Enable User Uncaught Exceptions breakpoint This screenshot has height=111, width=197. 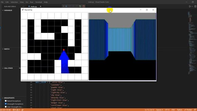tap(6, 107)
